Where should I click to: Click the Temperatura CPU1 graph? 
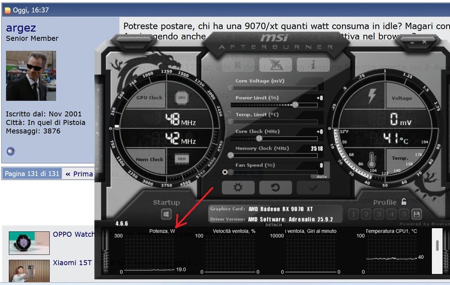coord(391,252)
